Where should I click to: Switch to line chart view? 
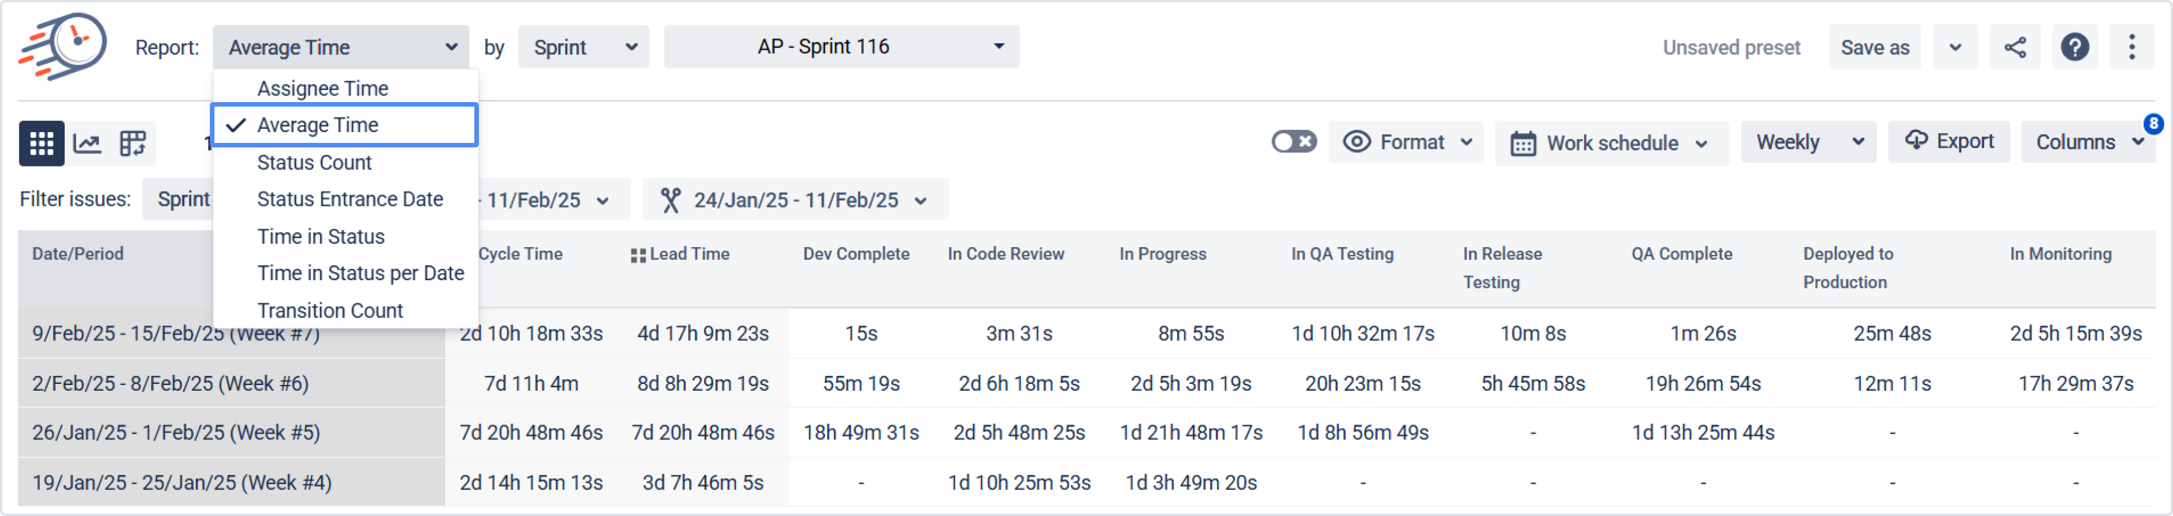tap(87, 143)
